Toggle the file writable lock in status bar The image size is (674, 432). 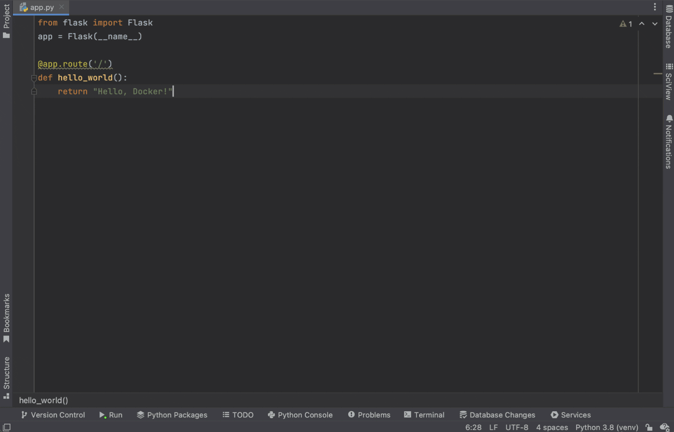[x=649, y=427]
